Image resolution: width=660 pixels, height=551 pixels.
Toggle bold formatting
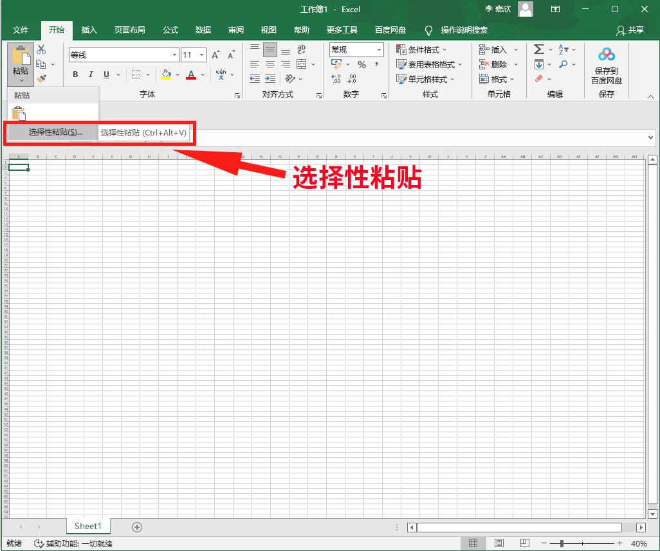75,74
